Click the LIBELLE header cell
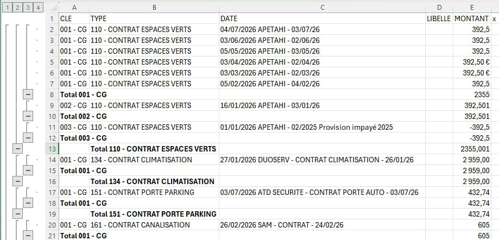499x240 pixels. 439,18
